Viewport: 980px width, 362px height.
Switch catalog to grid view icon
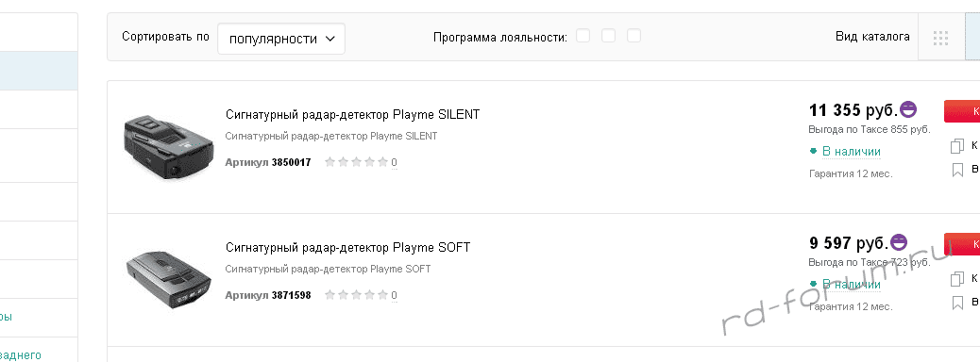[940, 38]
